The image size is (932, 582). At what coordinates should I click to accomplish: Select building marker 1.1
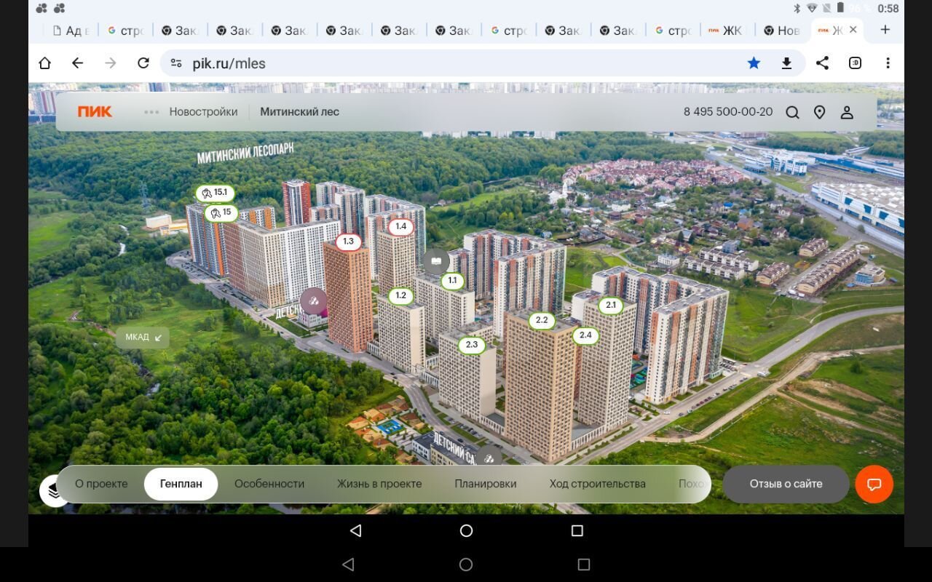452,281
